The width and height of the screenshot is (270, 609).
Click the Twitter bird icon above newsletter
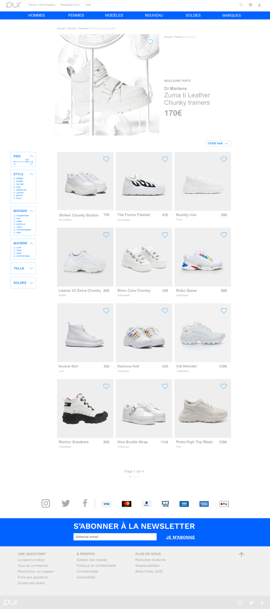[66, 503]
